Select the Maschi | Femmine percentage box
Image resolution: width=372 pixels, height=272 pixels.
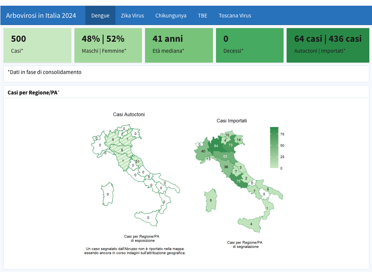(x=108, y=45)
